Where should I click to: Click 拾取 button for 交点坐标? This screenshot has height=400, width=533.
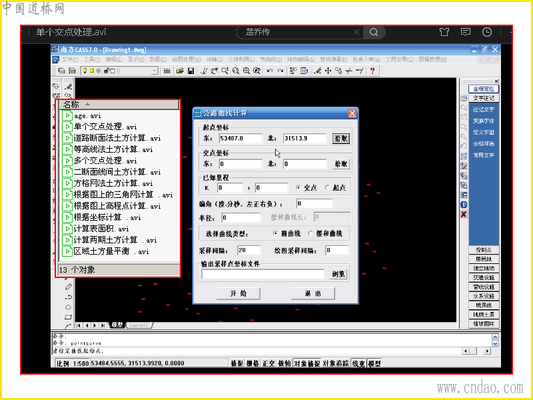341,163
